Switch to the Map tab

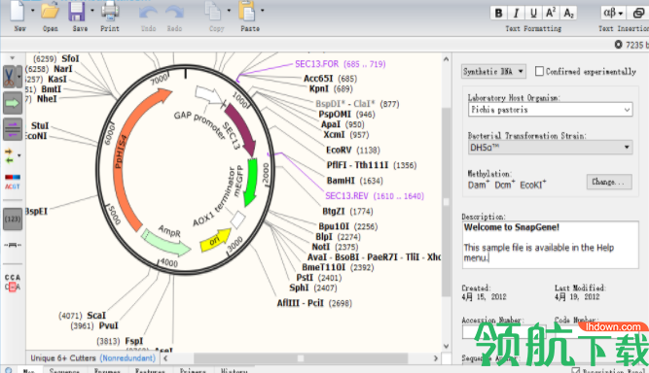(x=29, y=370)
